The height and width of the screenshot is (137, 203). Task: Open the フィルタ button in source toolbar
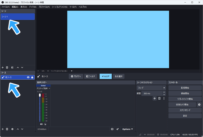coord(91,76)
